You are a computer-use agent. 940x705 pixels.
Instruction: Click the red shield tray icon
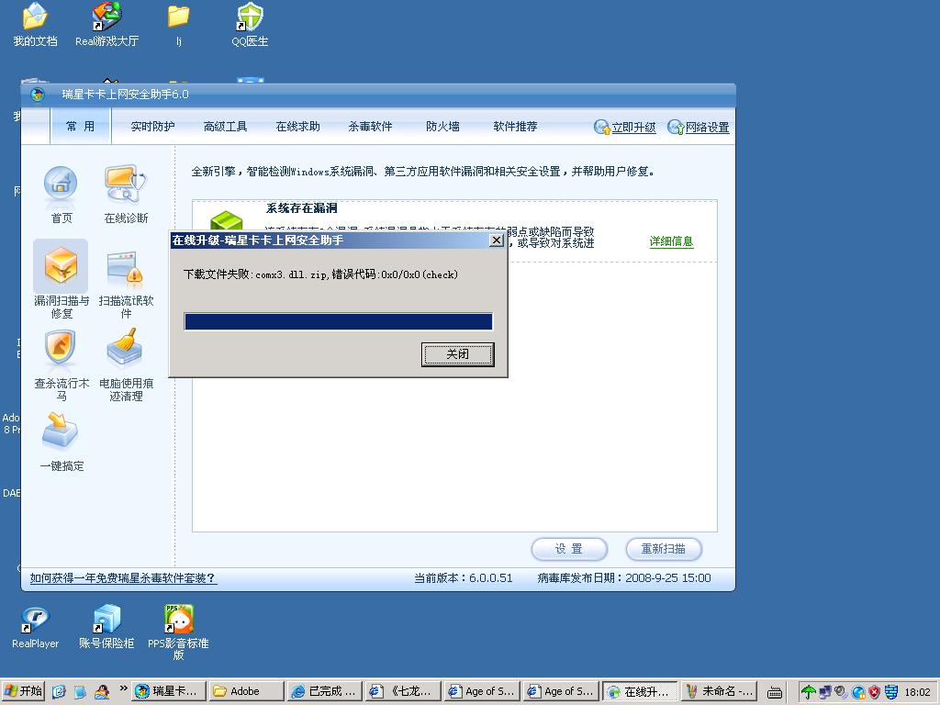875,692
